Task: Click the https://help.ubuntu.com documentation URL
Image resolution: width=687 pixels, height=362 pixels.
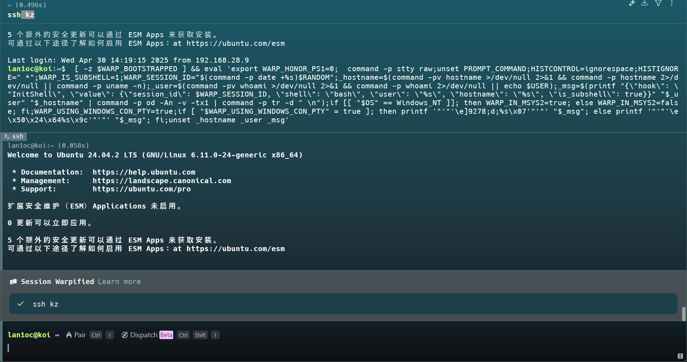Action: (x=144, y=172)
